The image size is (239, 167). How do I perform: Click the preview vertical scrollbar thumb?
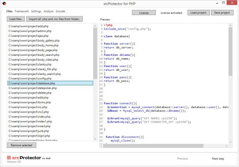coord(231,51)
